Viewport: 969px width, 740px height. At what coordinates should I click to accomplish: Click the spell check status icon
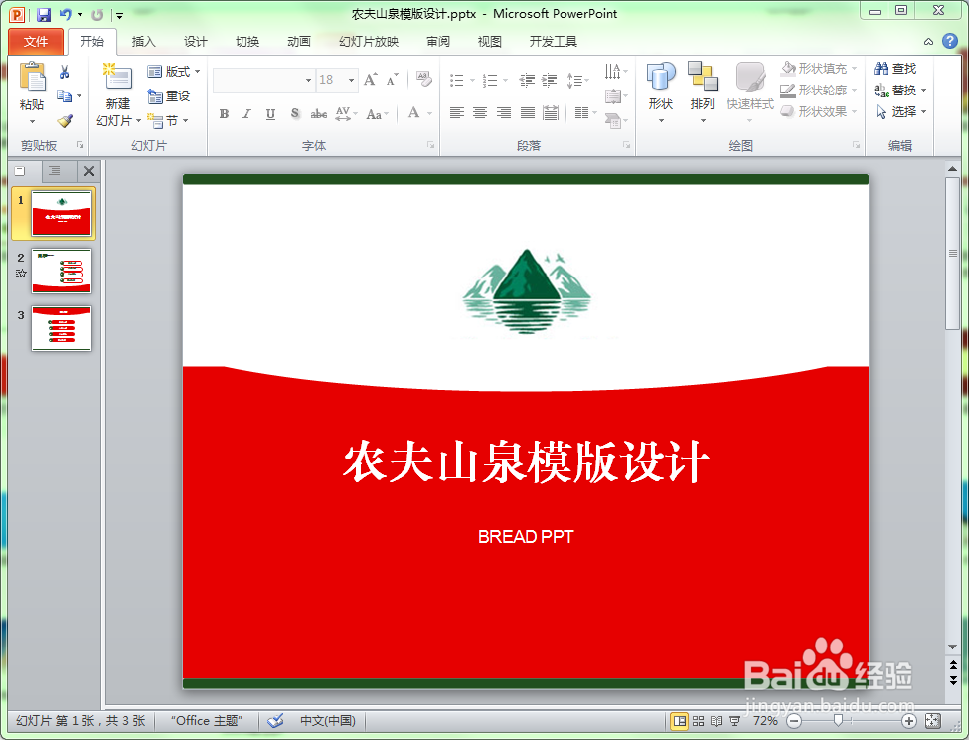click(275, 721)
